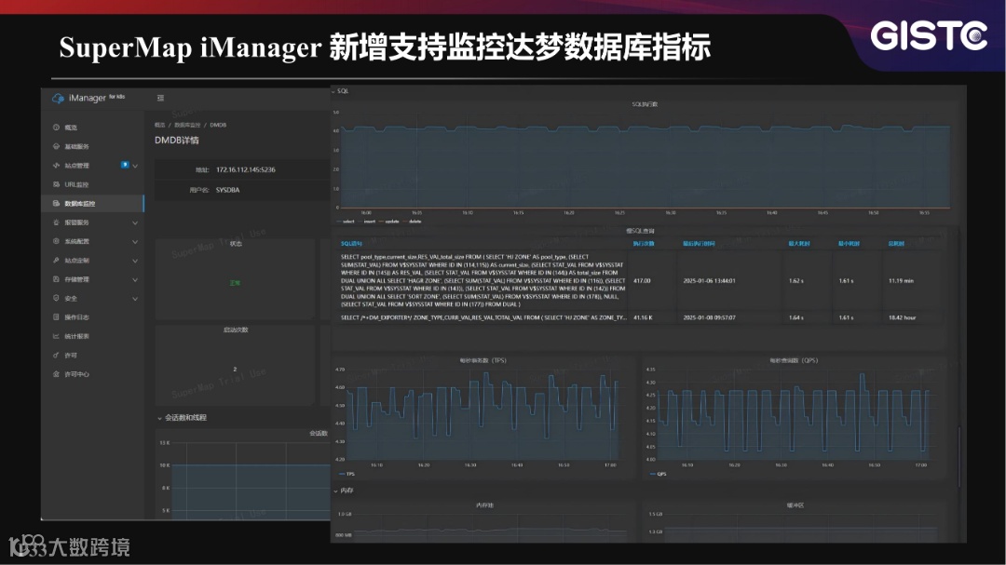Sort by the 最大耗时 column header
The image size is (1006, 565).
[799, 244]
